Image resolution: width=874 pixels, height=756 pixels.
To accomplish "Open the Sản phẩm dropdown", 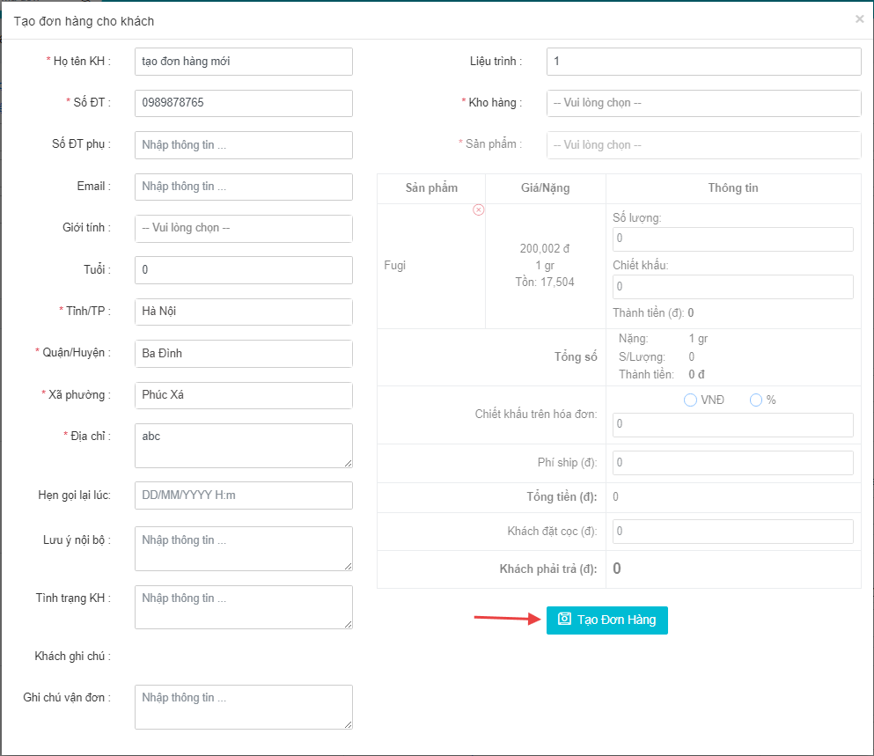I will coord(703,145).
